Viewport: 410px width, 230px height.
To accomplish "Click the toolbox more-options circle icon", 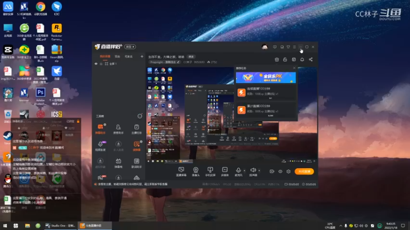I will tap(140, 116).
